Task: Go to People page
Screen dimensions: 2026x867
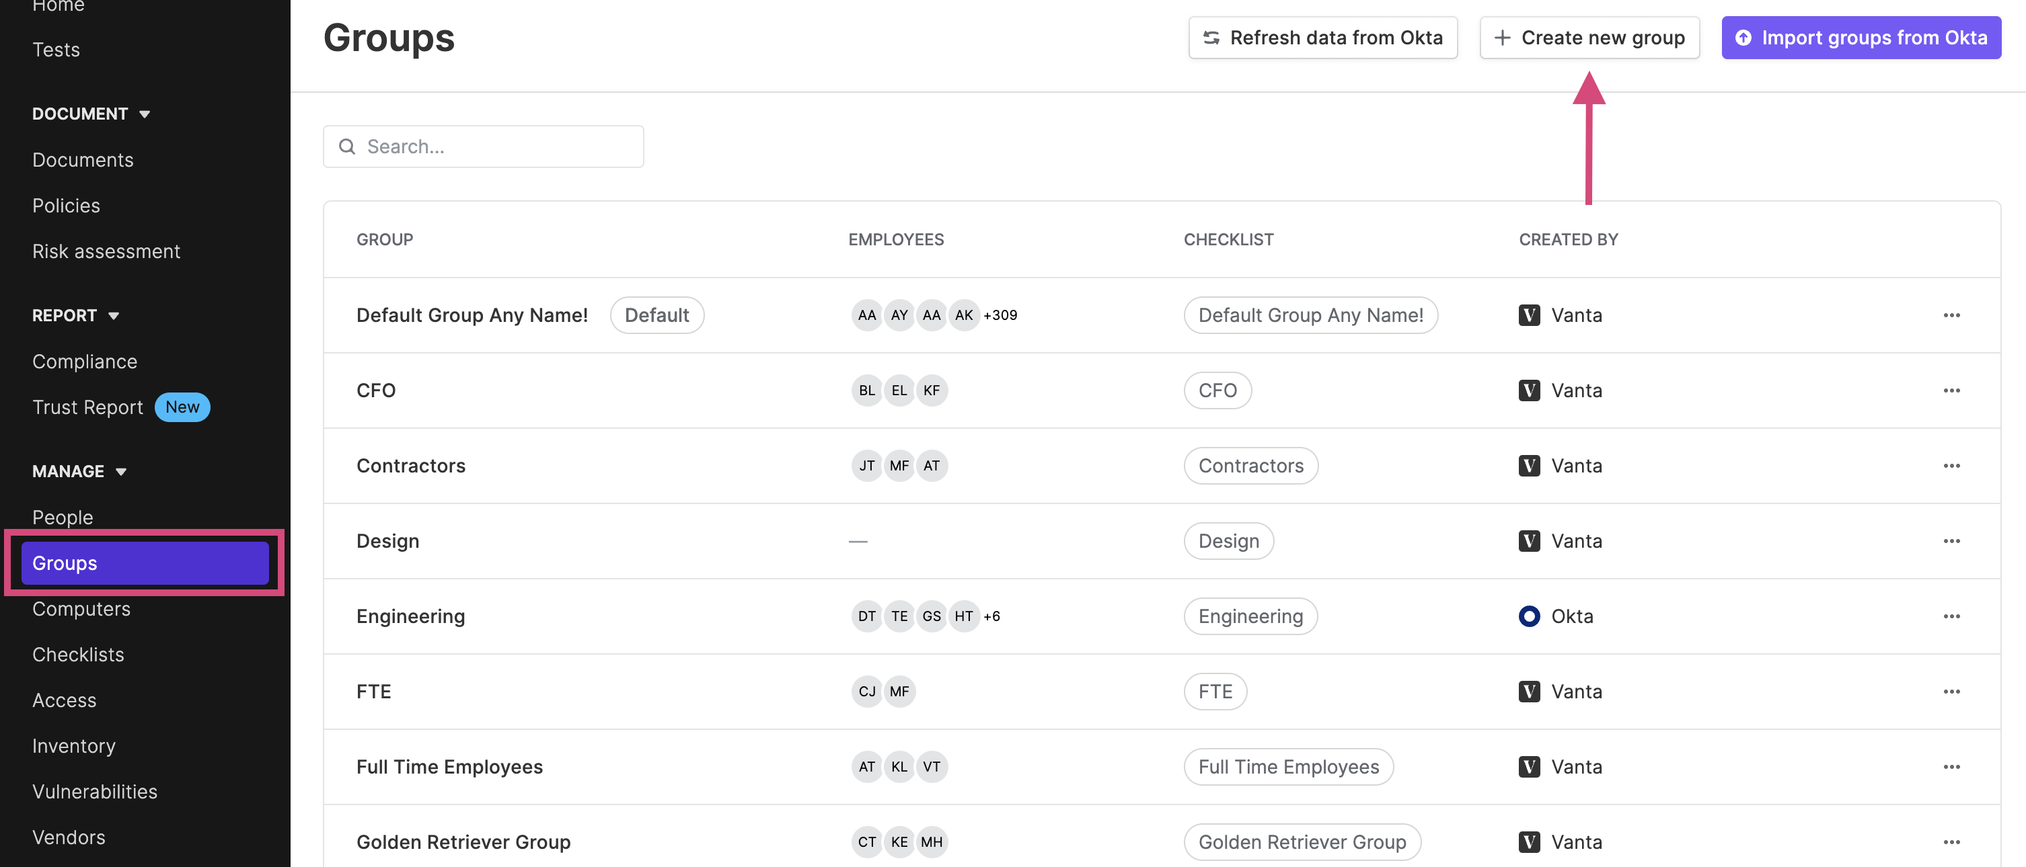Action: click(63, 518)
